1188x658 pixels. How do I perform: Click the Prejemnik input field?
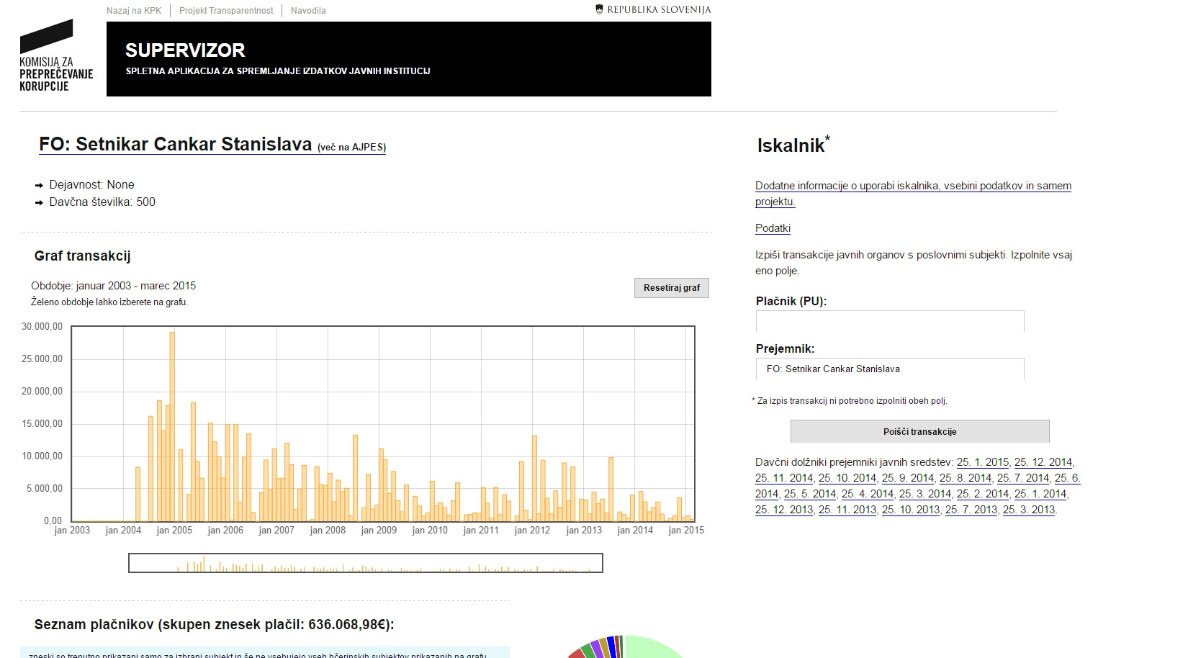click(x=889, y=369)
